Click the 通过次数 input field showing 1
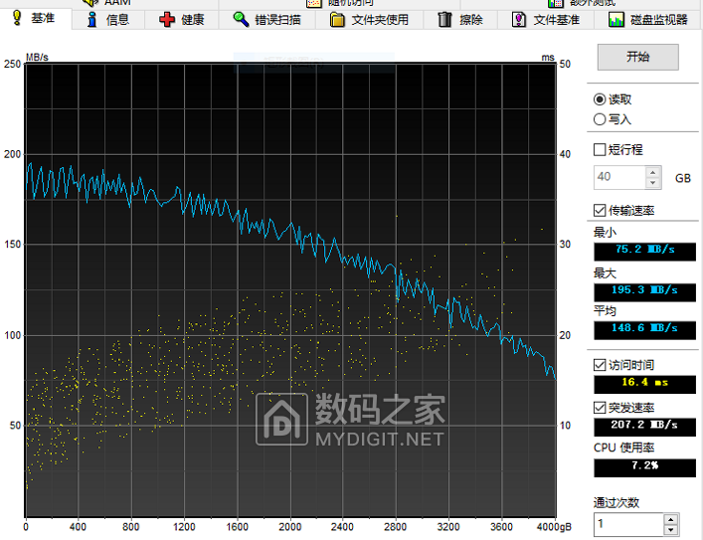 (x=628, y=524)
